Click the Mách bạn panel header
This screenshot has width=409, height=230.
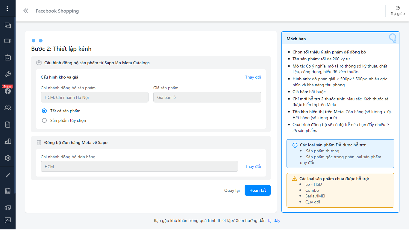[340, 39]
